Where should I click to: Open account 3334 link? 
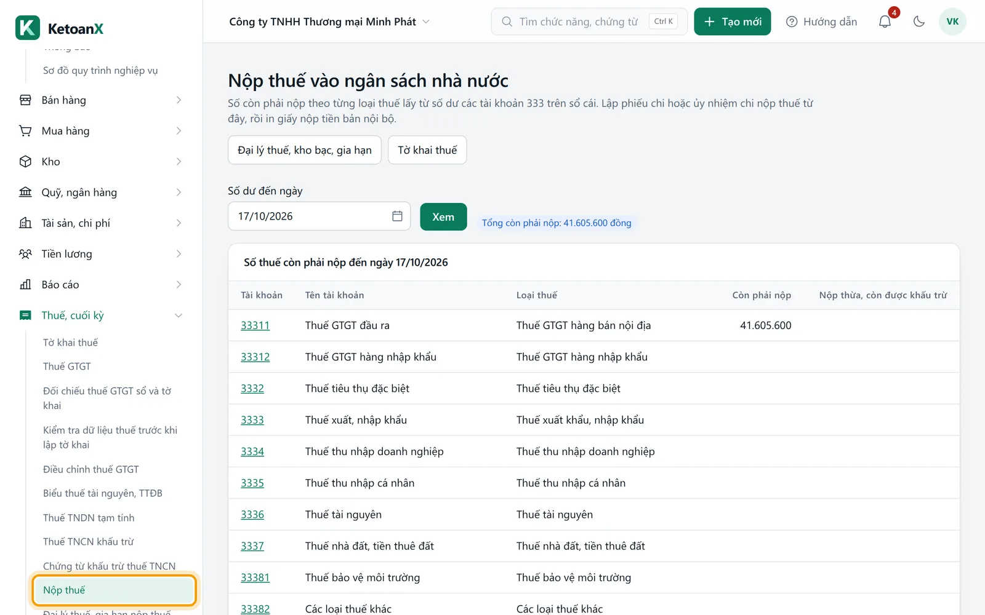click(252, 451)
